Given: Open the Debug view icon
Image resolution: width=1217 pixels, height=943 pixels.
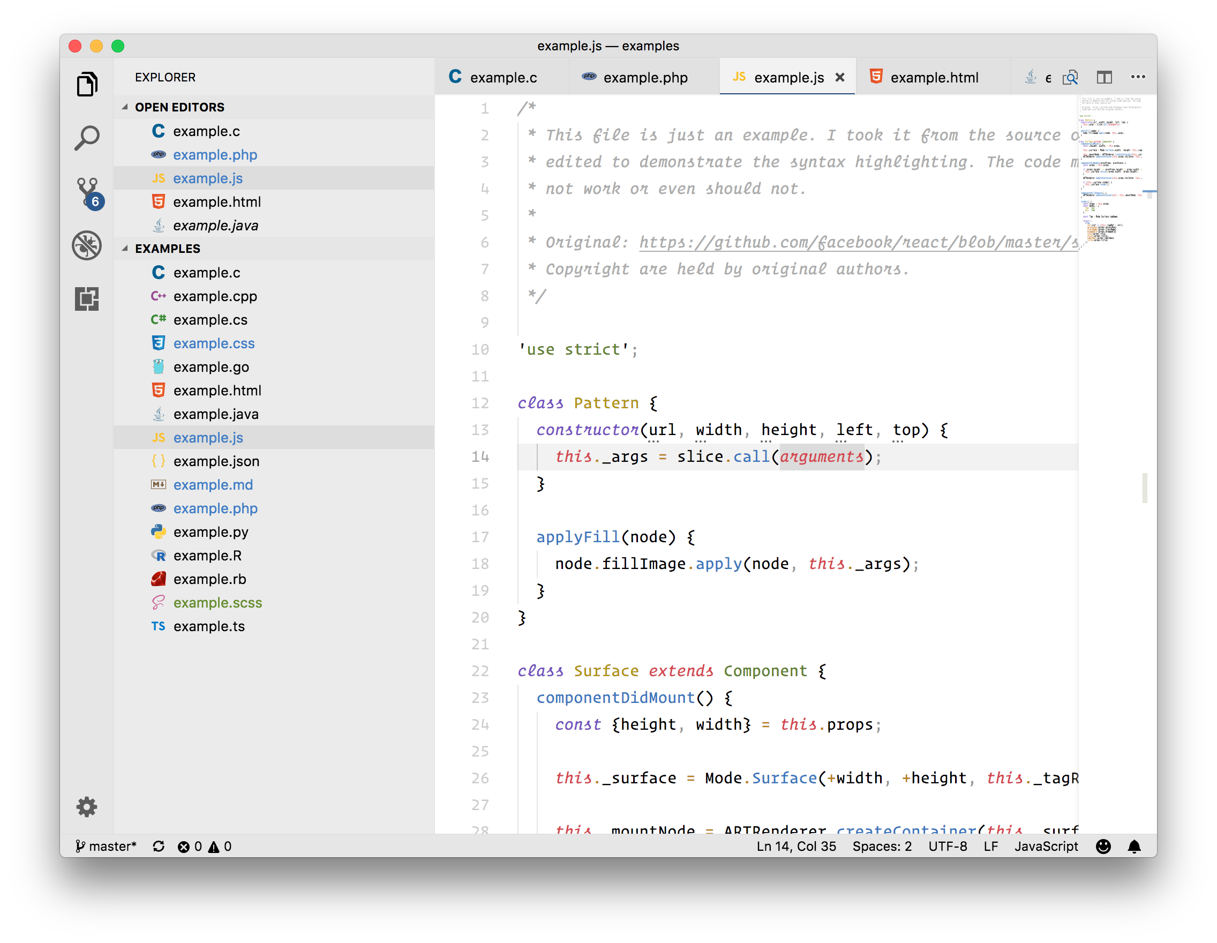Looking at the screenshot, I should (87, 245).
